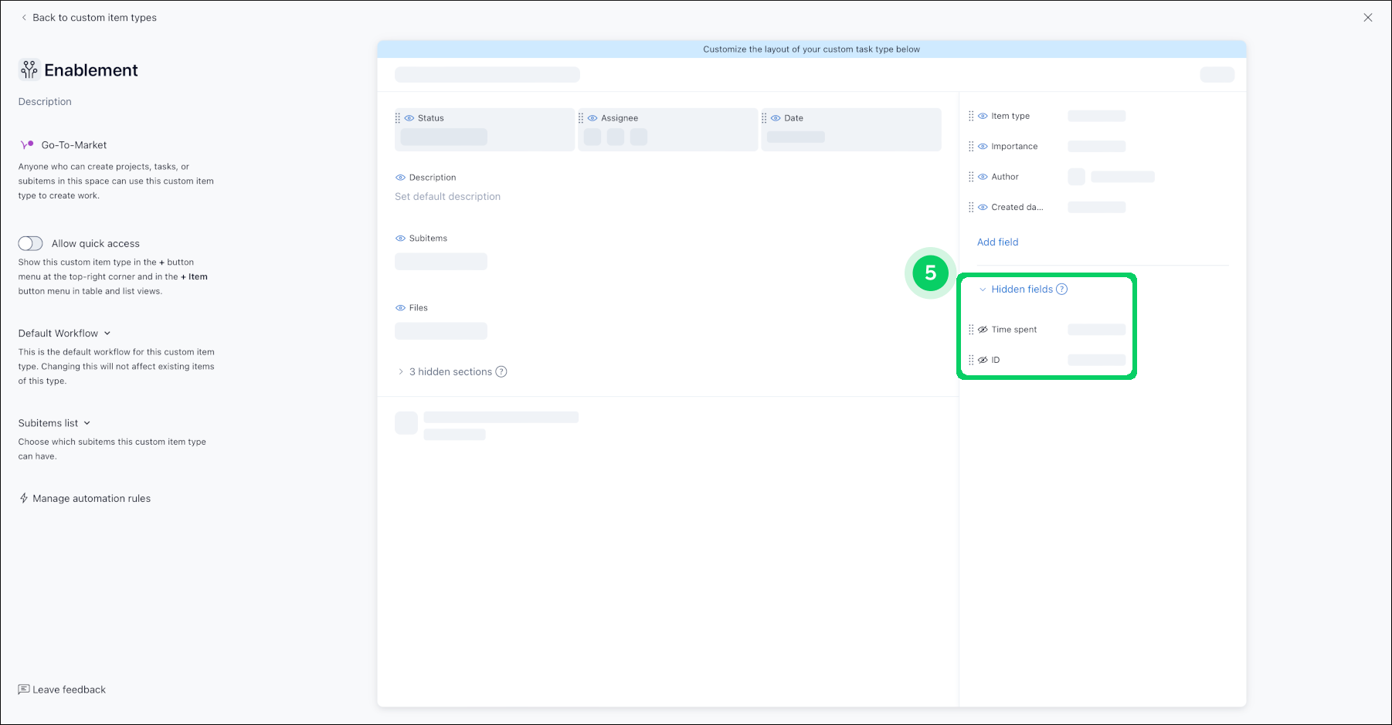
Task: Show the Time spent hidden field
Action: (x=983, y=330)
